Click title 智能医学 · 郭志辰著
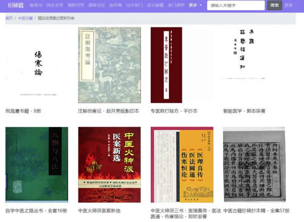 pyautogui.click(x=244, y=111)
